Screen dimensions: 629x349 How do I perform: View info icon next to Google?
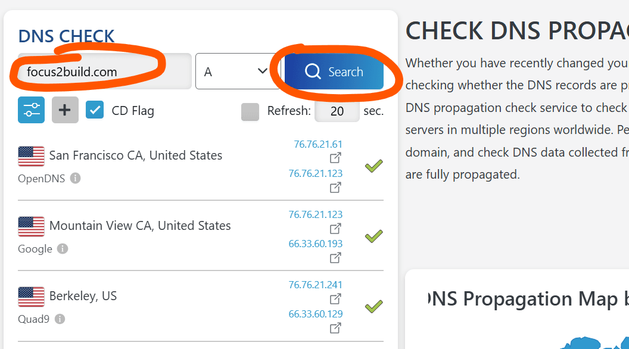click(63, 249)
